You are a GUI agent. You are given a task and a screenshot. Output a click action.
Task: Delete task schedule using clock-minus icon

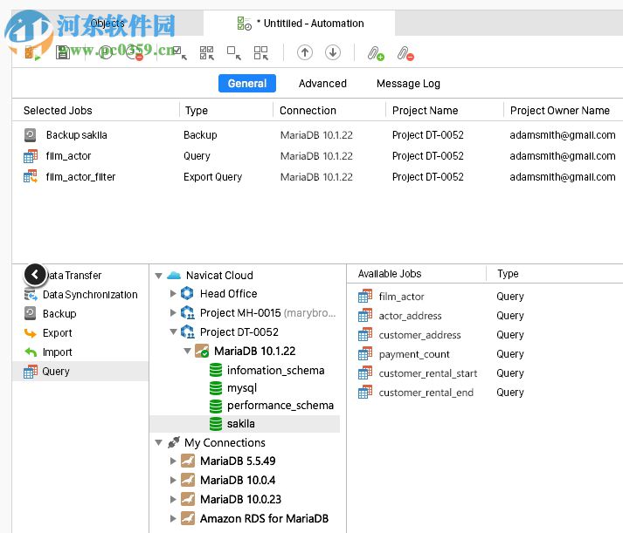click(135, 52)
